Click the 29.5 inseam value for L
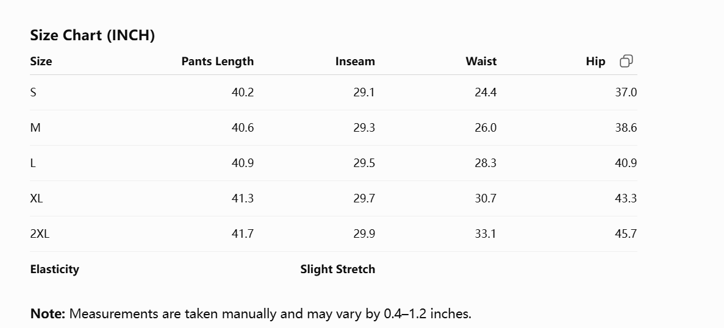The image size is (724, 328). [x=364, y=163]
